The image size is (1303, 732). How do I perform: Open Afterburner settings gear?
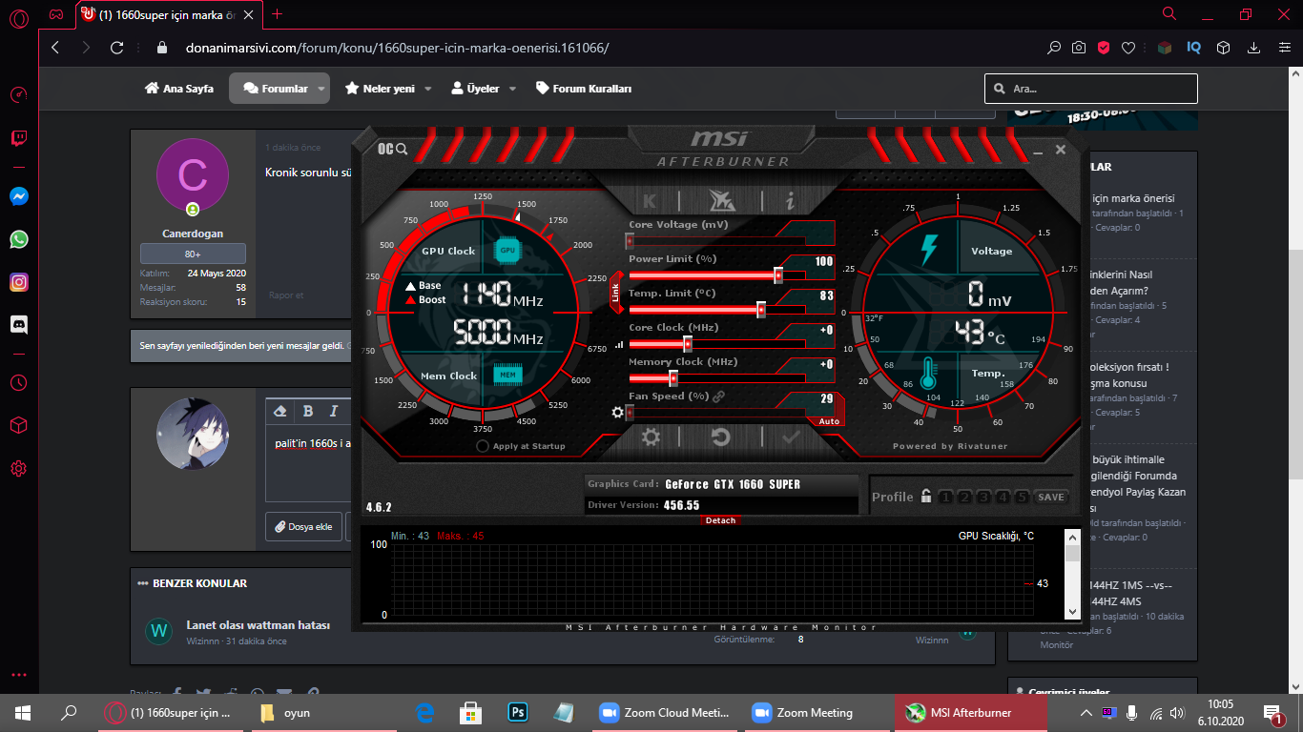[x=651, y=437]
